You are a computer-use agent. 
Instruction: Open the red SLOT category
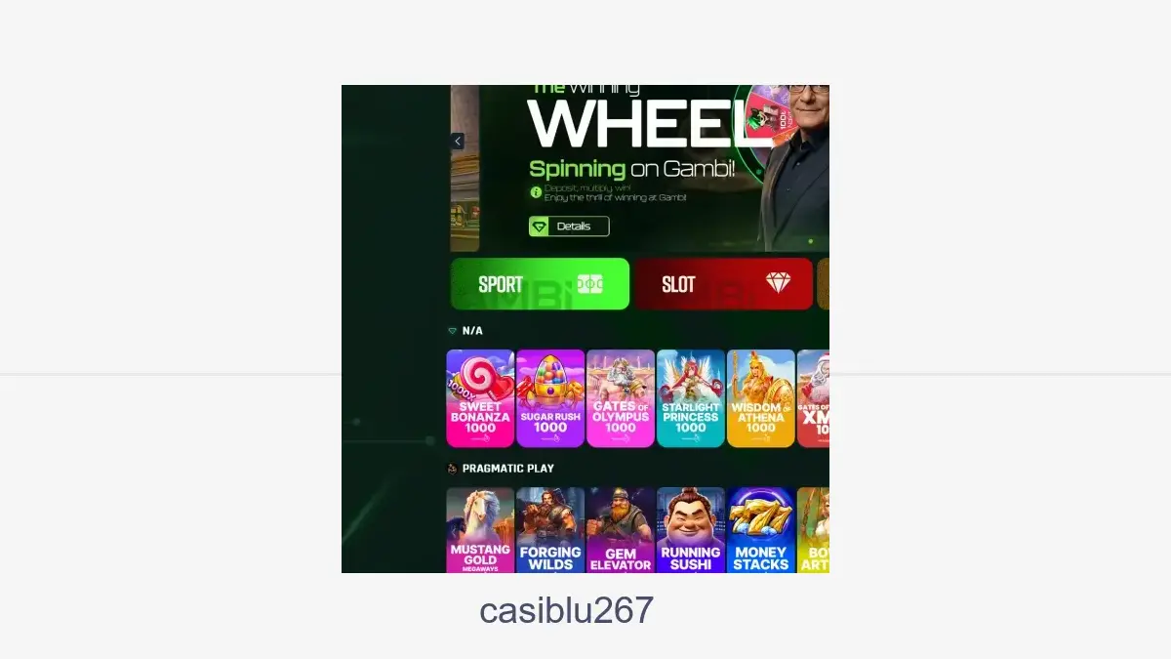(x=723, y=284)
